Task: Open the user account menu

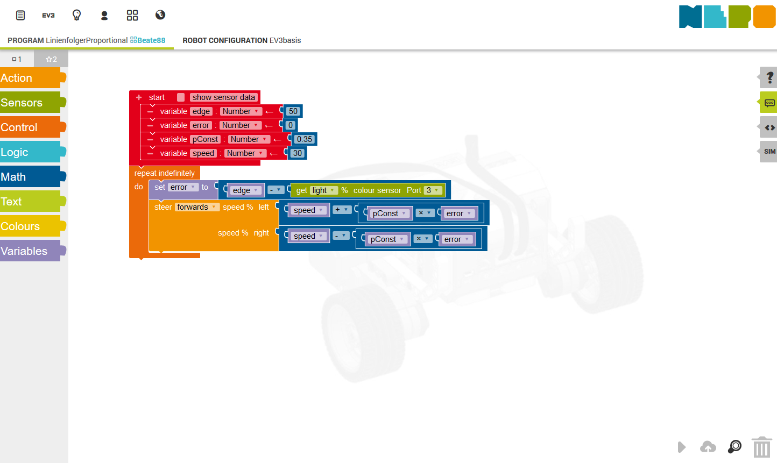Action: pyautogui.click(x=104, y=15)
